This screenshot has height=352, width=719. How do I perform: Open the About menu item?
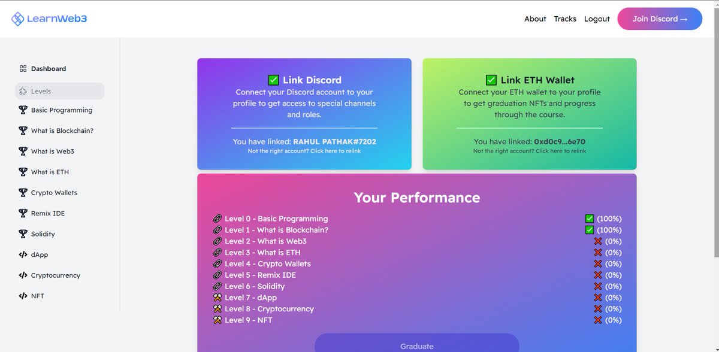click(x=535, y=19)
